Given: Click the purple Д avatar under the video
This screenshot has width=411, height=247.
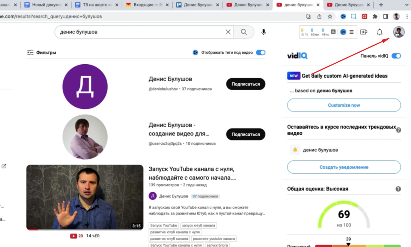Looking at the screenshot, I should (152, 196).
